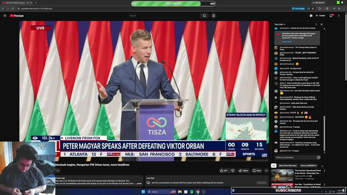This screenshot has width=347, height=195.
Task: Open File Explorer from taskbar
Action: pyautogui.click(x=180, y=192)
